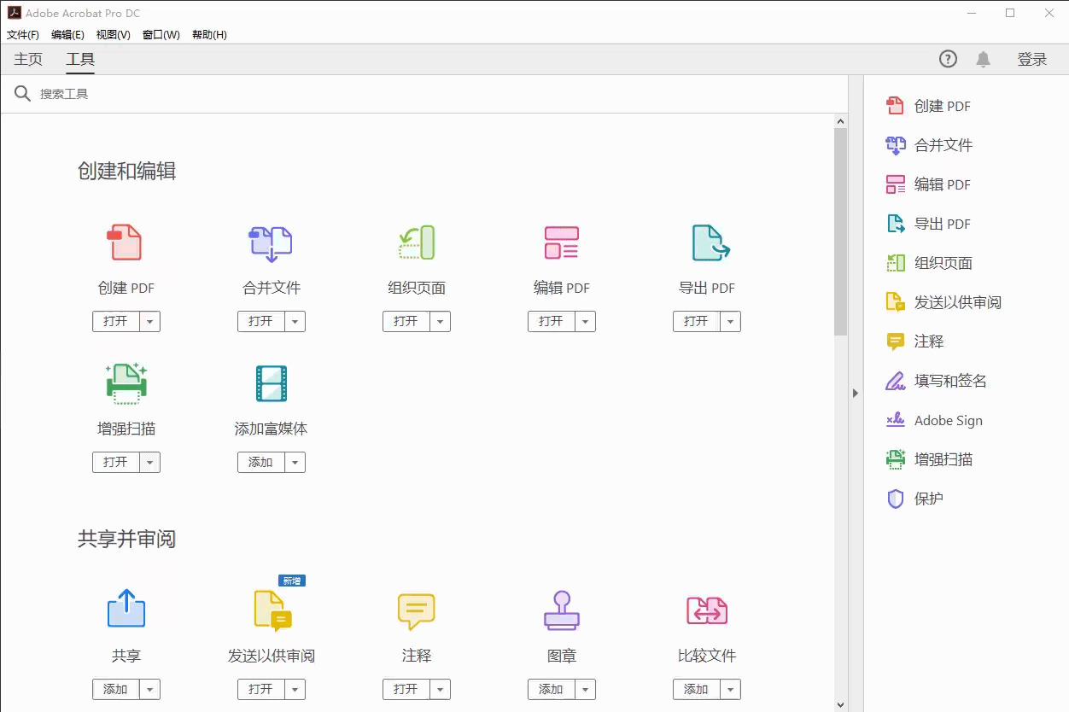Open 合并文件 from right sidebar
Image resolution: width=1069 pixels, height=712 pixels.
(929, 145)
